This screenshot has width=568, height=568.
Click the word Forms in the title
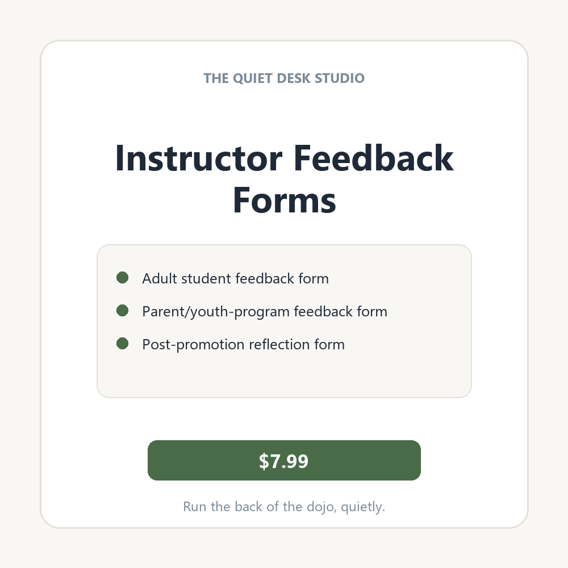click(285, 201)
